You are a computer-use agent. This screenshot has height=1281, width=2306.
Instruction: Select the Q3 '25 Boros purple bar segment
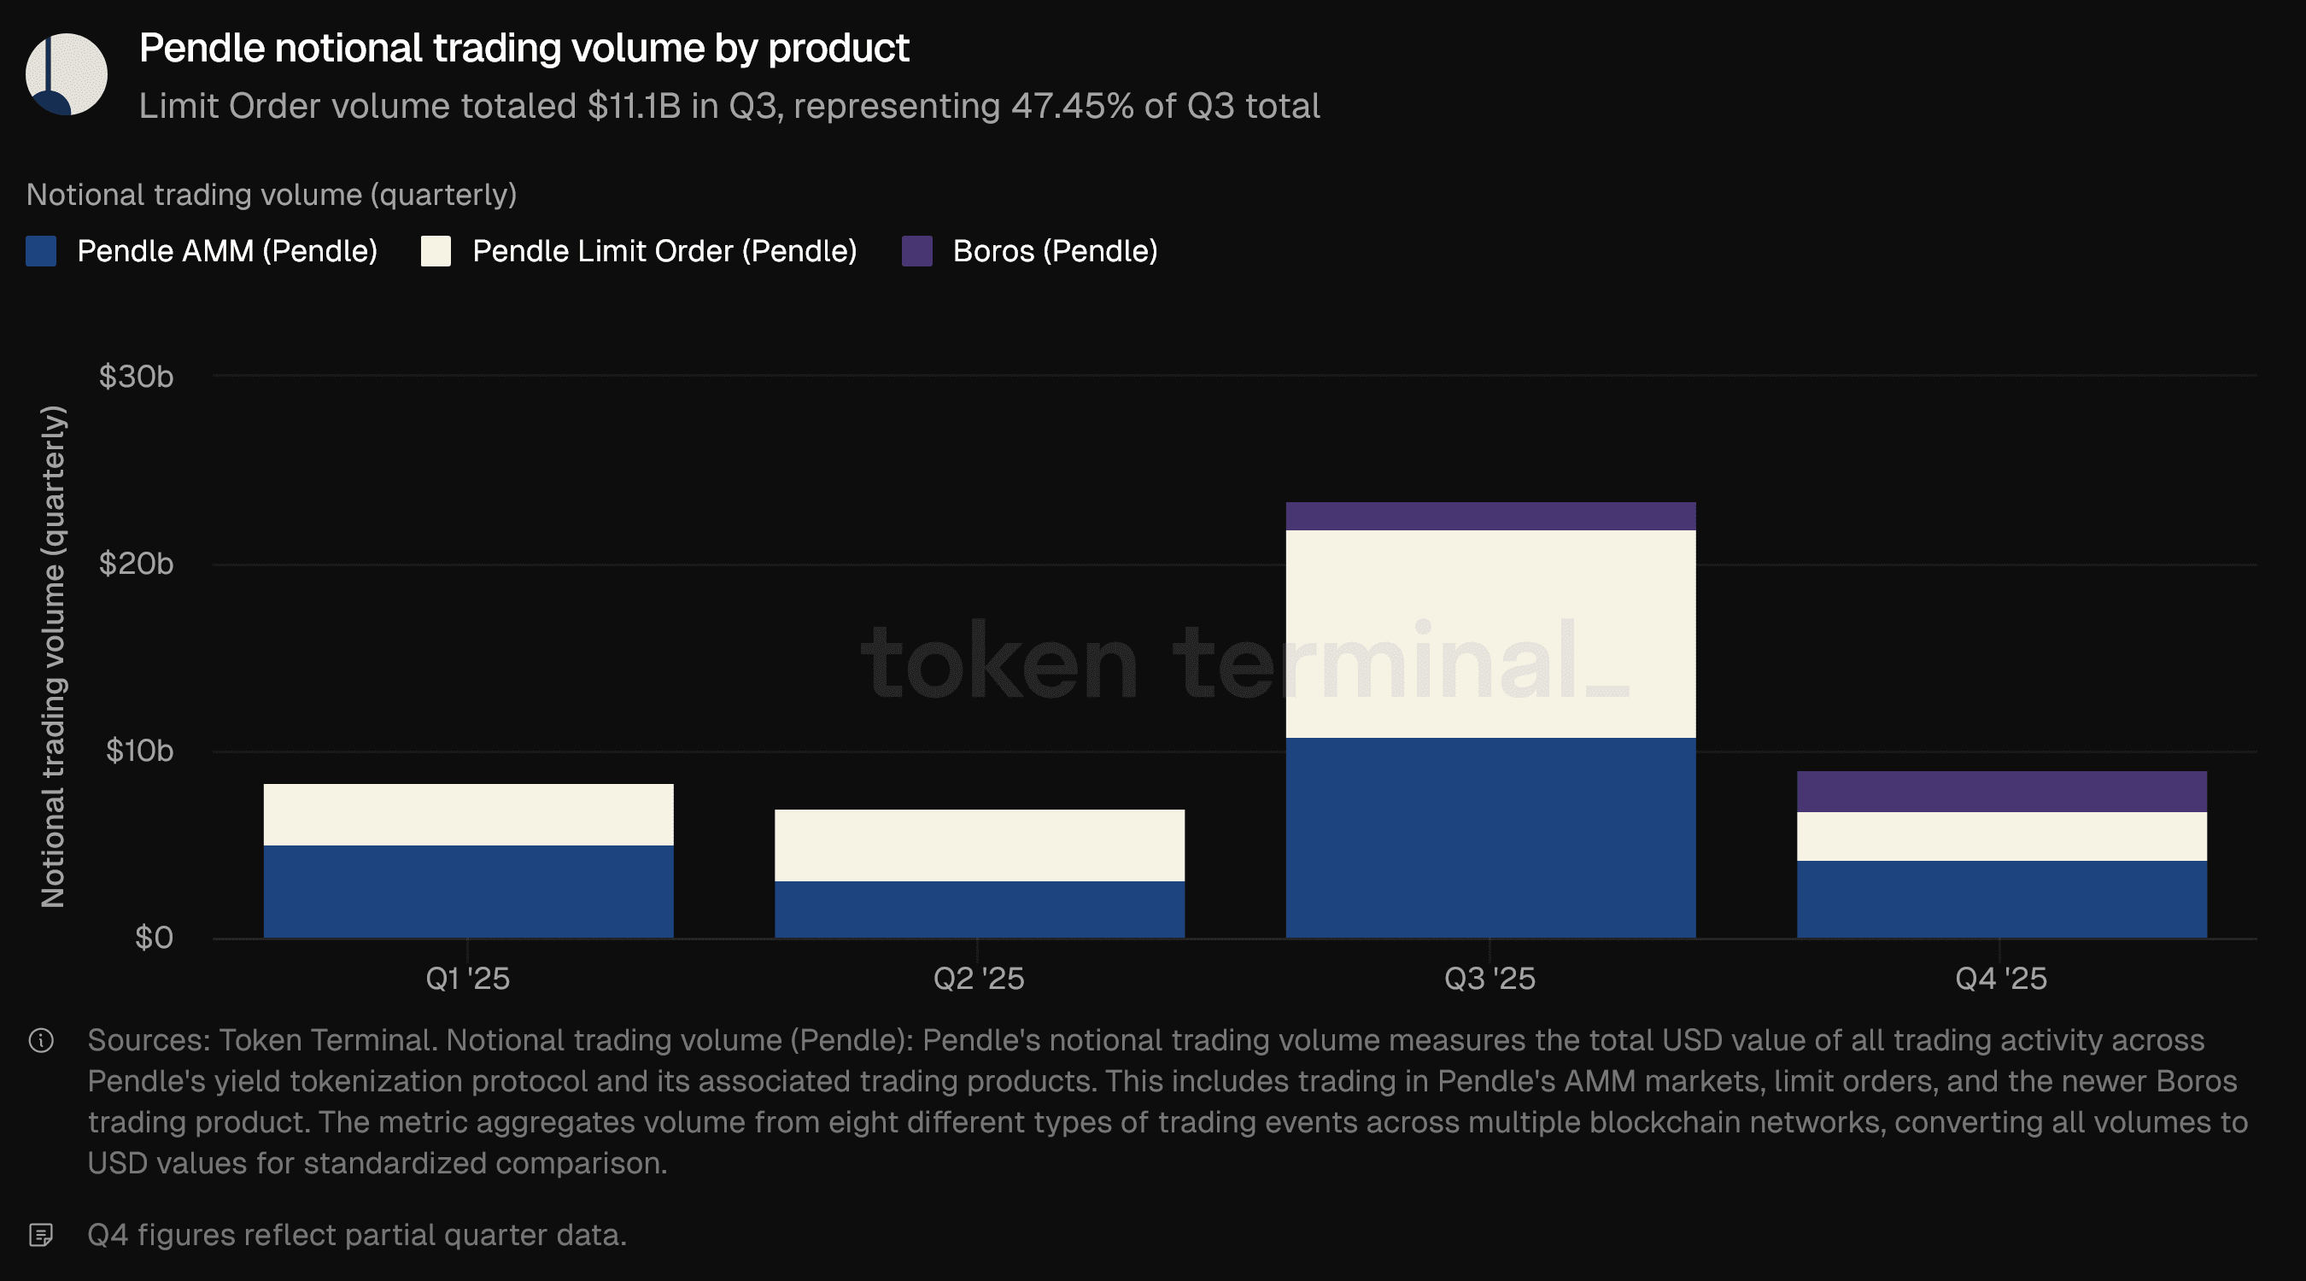coord(1490,517)
